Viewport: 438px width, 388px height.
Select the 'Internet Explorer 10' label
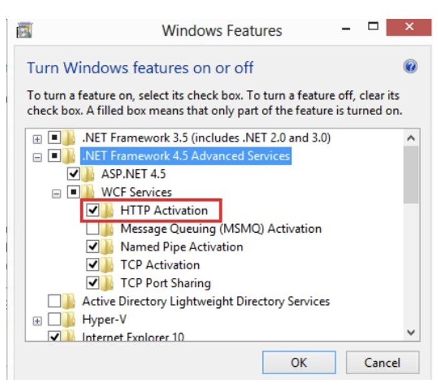pyautogui.click(x=133, y=336)
